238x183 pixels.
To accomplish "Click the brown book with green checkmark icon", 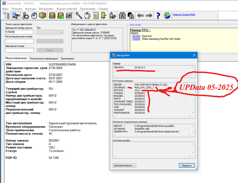I will (60, 16).
